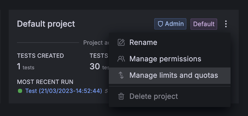Choose Manage permissions from the menu
This screenshot has width=248, height=116.
click(x=165, y=59)
